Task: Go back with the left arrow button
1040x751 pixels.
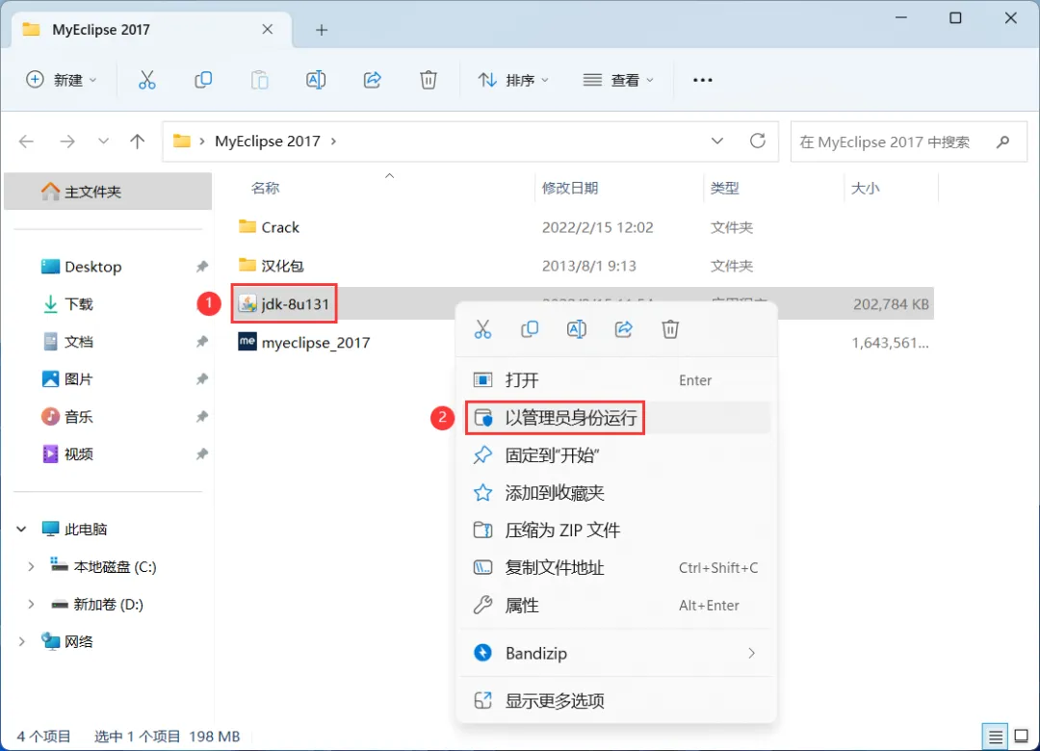Action: [x=27, y=142]
